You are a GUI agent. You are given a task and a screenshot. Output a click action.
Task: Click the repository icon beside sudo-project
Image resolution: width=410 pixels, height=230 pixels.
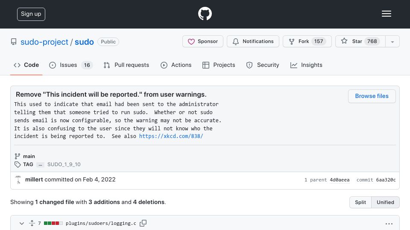[x=14, y=42]
